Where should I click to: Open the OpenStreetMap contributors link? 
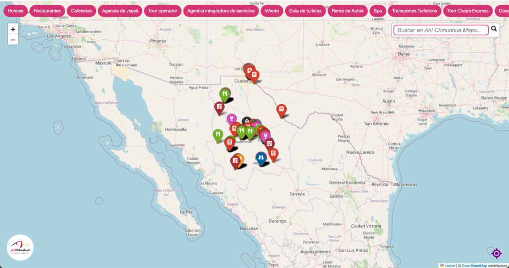[474, 265]
